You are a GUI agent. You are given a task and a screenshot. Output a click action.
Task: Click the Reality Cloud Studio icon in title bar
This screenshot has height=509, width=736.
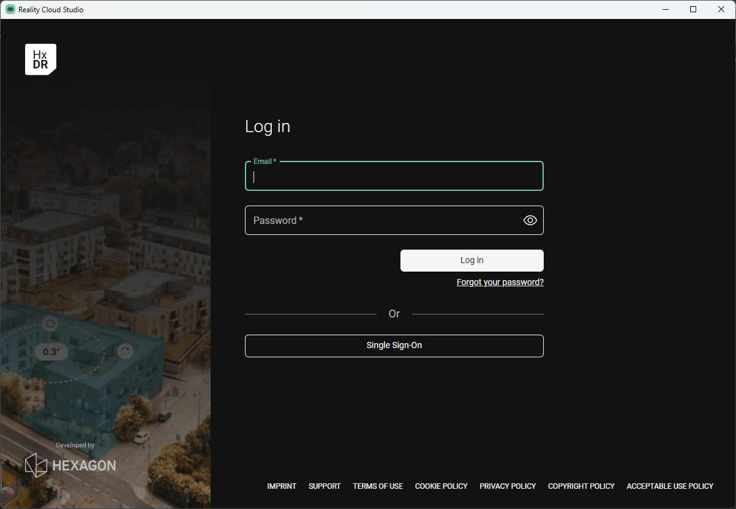(x=10, y=9)
